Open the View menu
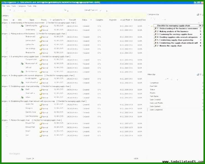Image resolution: width=205 pixels, height=164 pixels. 8,6
